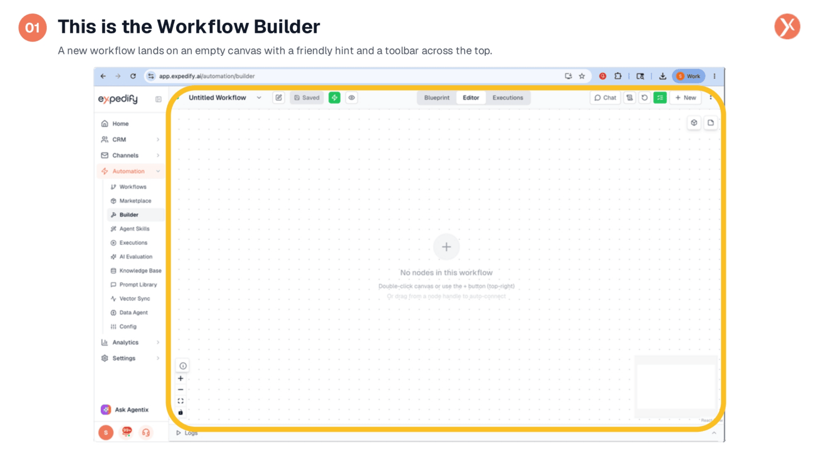Click the circular refresh arrow toolbar icon

click(644, 98)
